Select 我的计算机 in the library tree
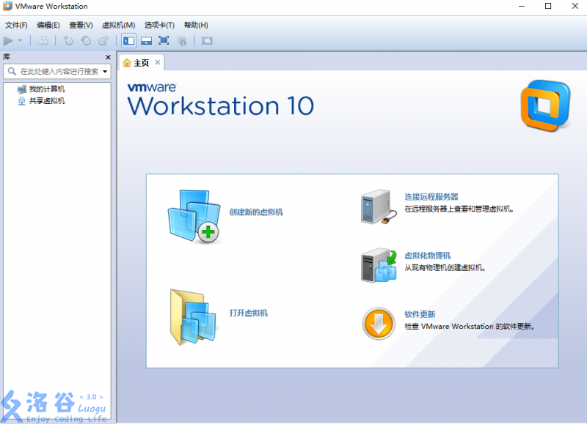Image resolution: width=587 pixels, height=424 pixels. click(x=47, y=89)
